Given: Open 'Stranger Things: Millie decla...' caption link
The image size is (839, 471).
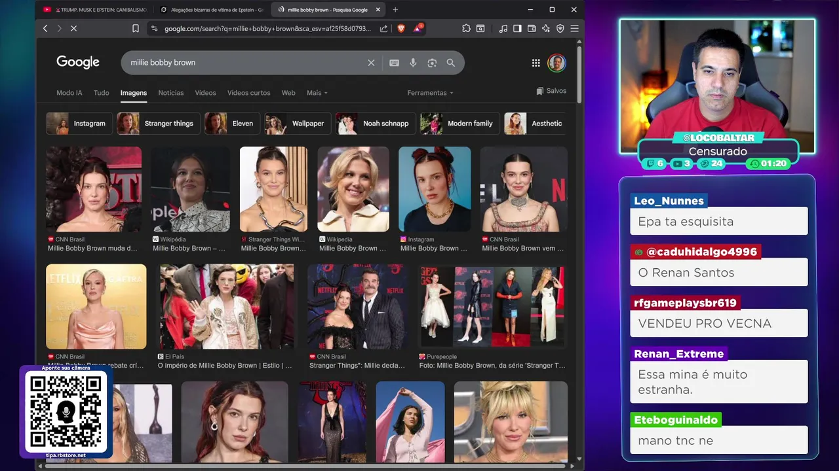Looking at the screenshot, I should coord(357,366).
